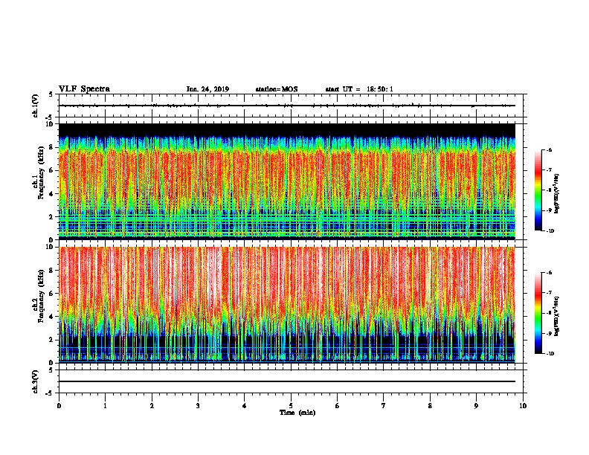Click the '4' kHz tick of ch.2 spectrogram

[51, 317]
